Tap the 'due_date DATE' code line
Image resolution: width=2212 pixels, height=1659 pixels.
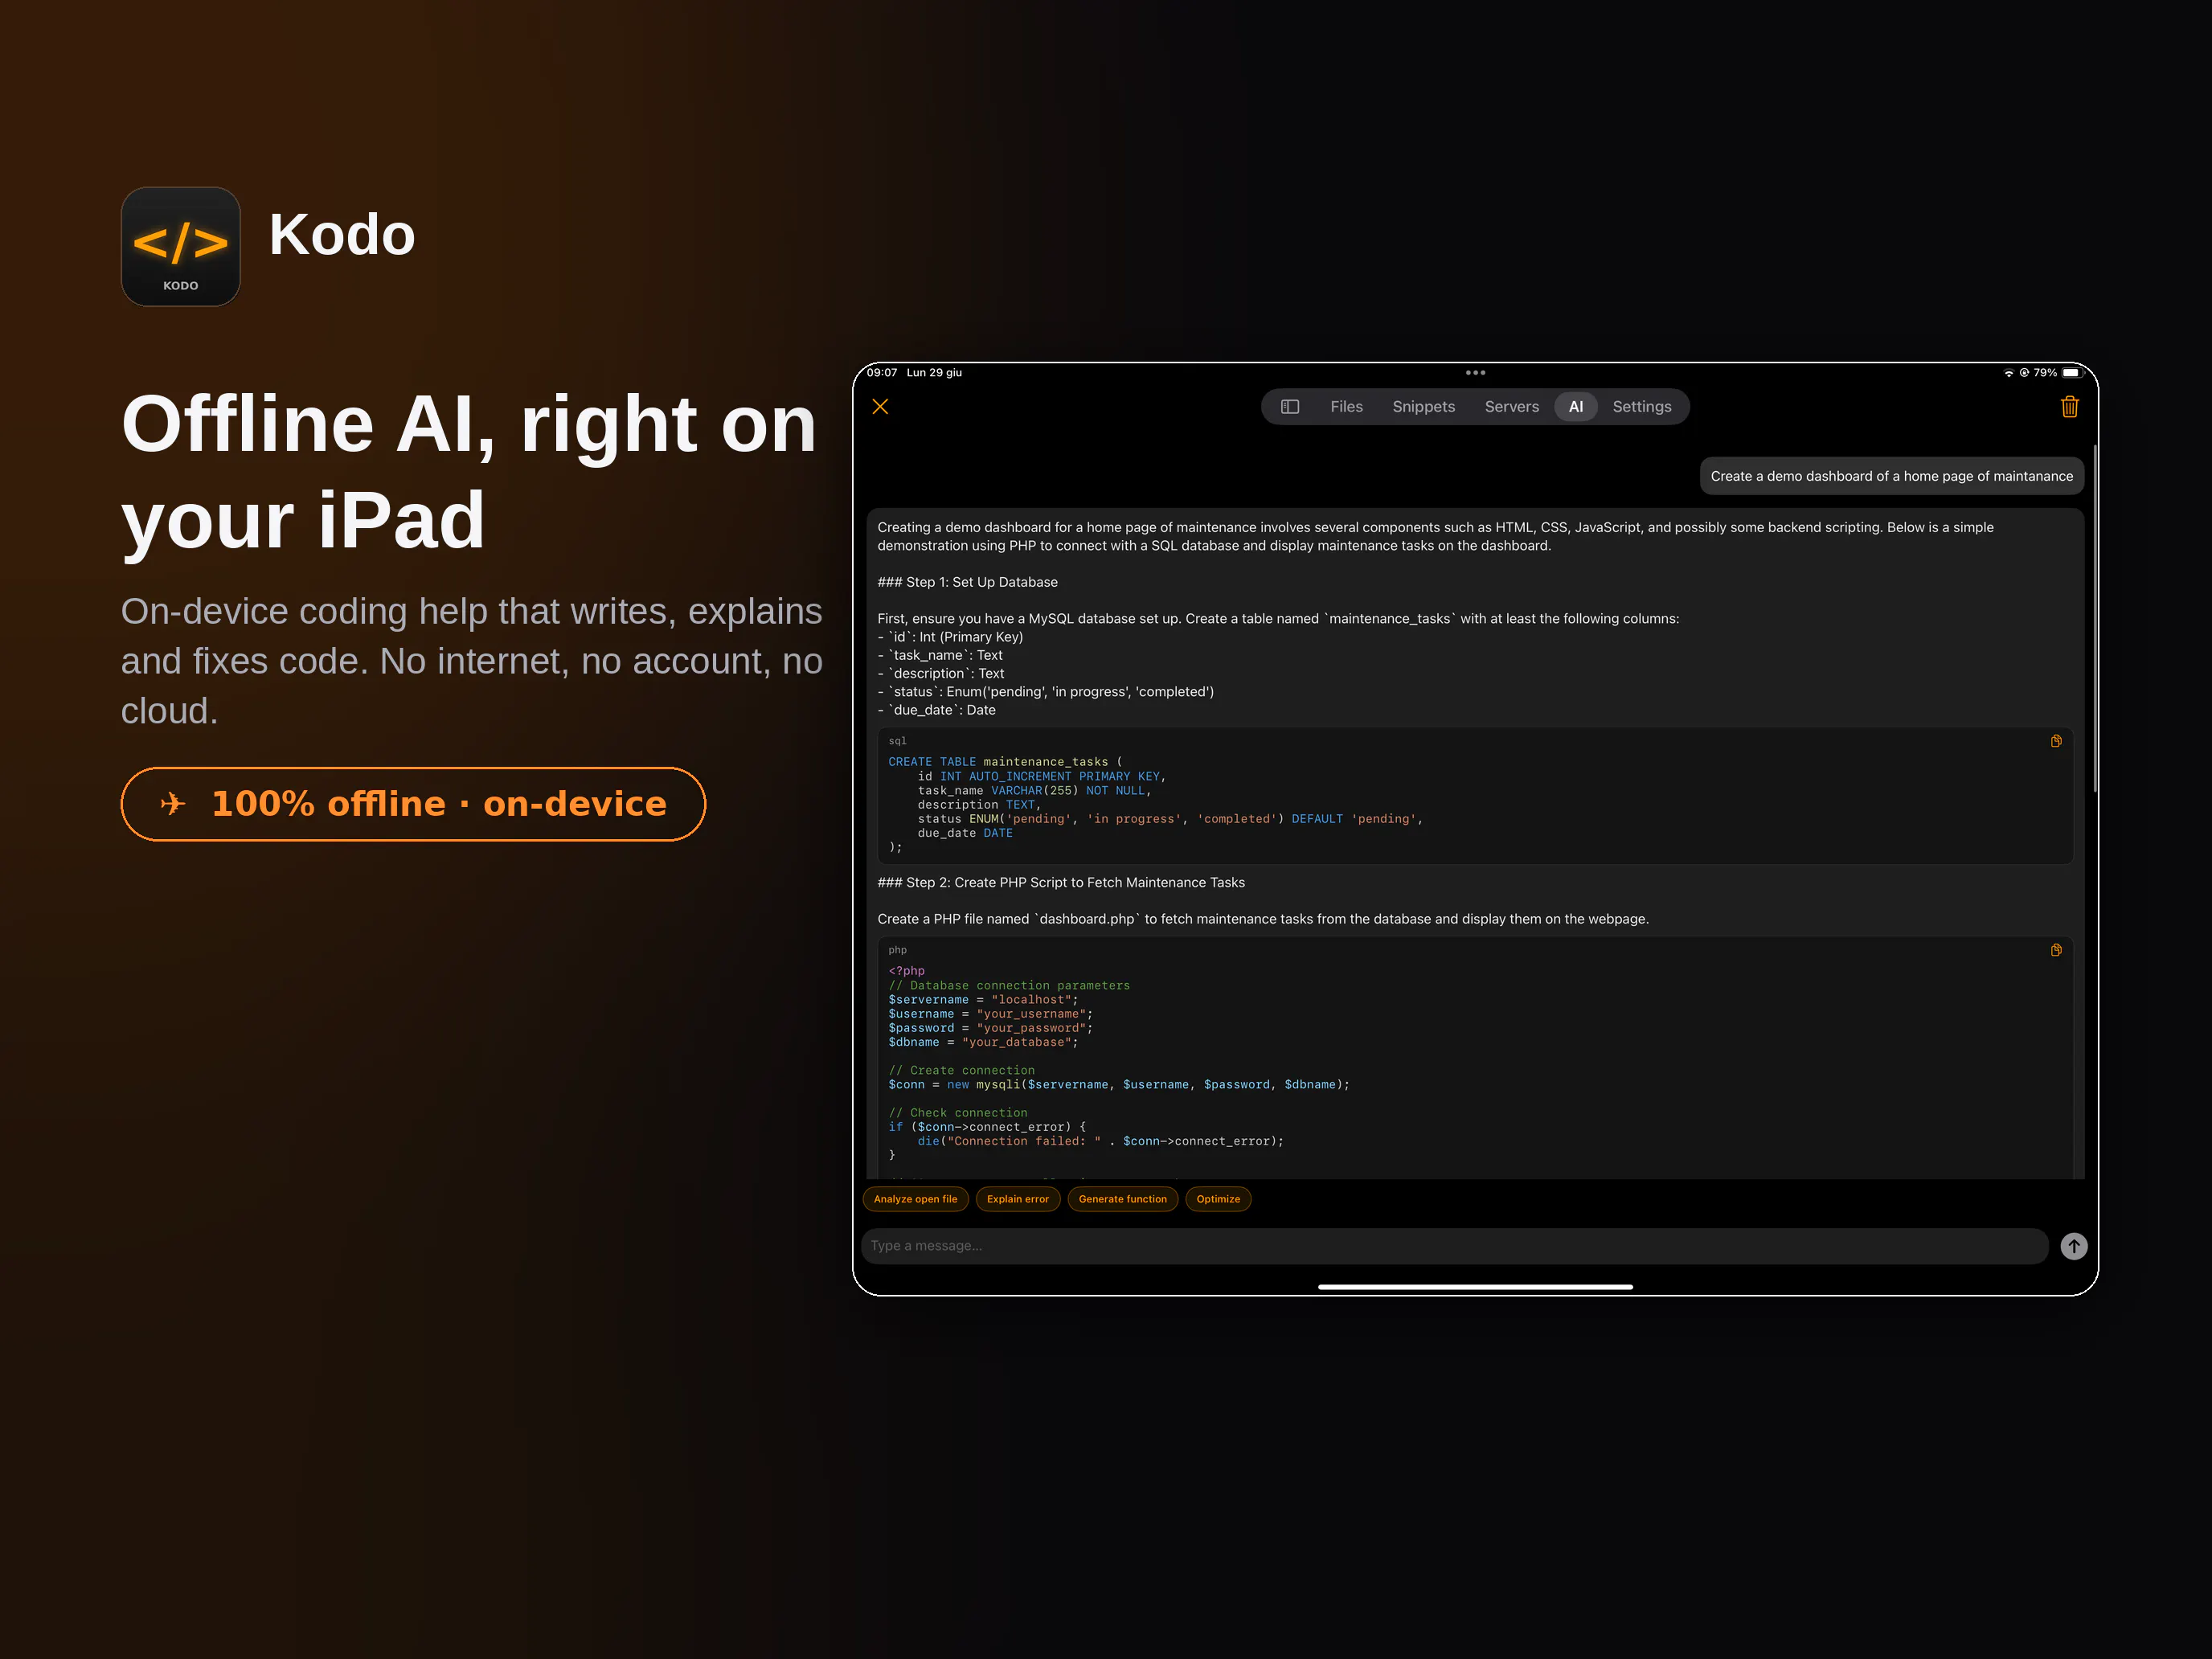click(965, 833)
